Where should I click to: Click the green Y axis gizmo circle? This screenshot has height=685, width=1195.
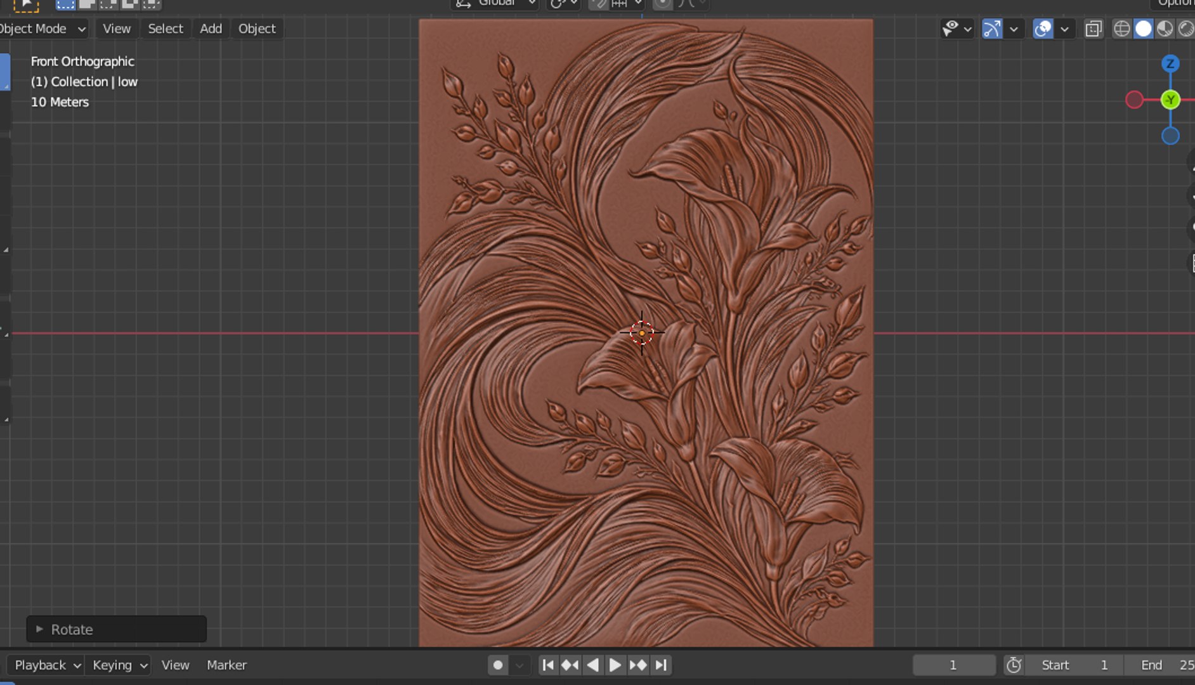pos(1170,100)
